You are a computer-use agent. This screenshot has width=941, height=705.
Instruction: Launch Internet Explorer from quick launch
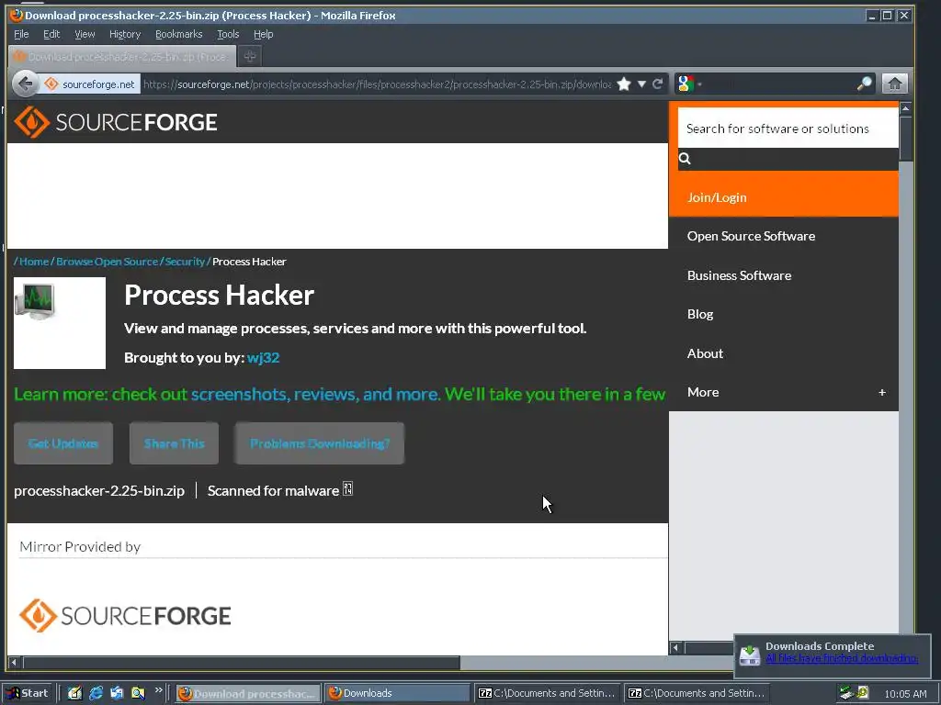click(x=96, y=693)
